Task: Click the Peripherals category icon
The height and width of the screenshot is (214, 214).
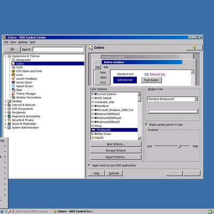Action: click(9, 112)
